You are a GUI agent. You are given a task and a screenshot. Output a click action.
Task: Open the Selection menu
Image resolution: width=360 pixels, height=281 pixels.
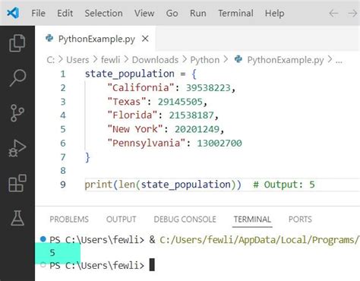coord(103,13)
